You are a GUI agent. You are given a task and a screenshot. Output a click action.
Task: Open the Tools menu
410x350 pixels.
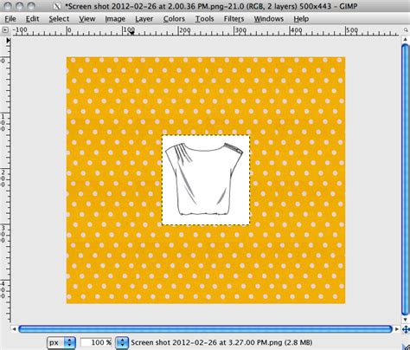coord(204,19)
